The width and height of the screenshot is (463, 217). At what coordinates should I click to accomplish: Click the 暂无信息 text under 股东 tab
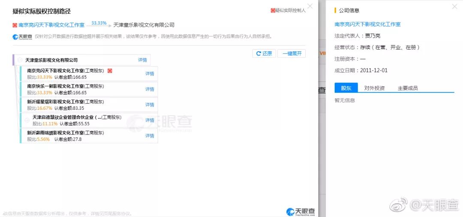[345, 100]
